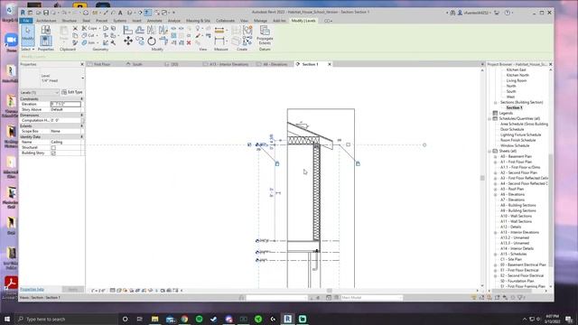Screen dimensions: 578x325
Task: Toggle the level bubble checkbox at left end
Action: click(x=249, y=144)
